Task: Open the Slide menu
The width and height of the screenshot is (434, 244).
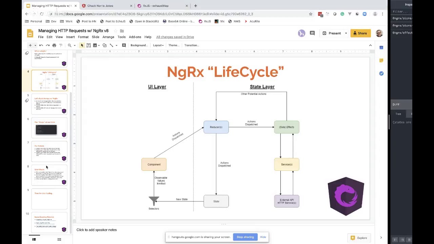Action: coord(95,37)
